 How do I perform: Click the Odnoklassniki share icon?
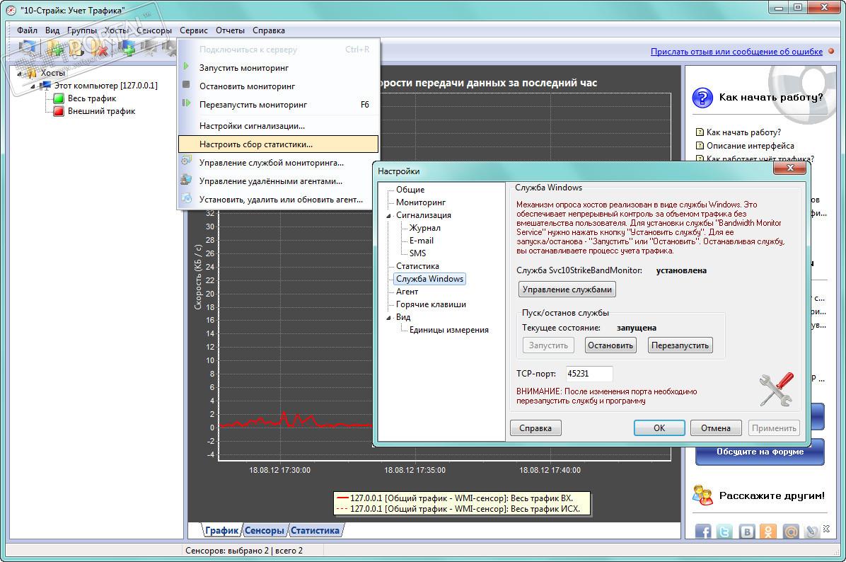[x=769, y=532]
